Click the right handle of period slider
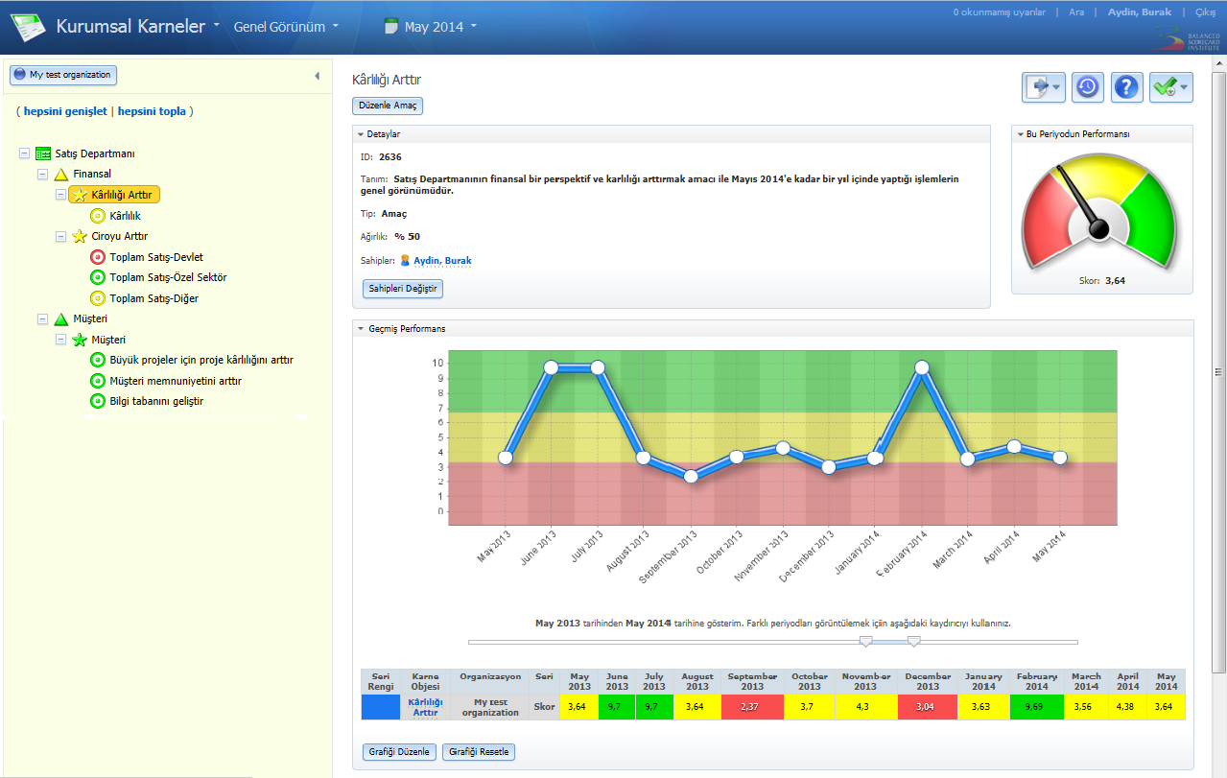This screenshot has height=778, width=1227. point(913,641)
